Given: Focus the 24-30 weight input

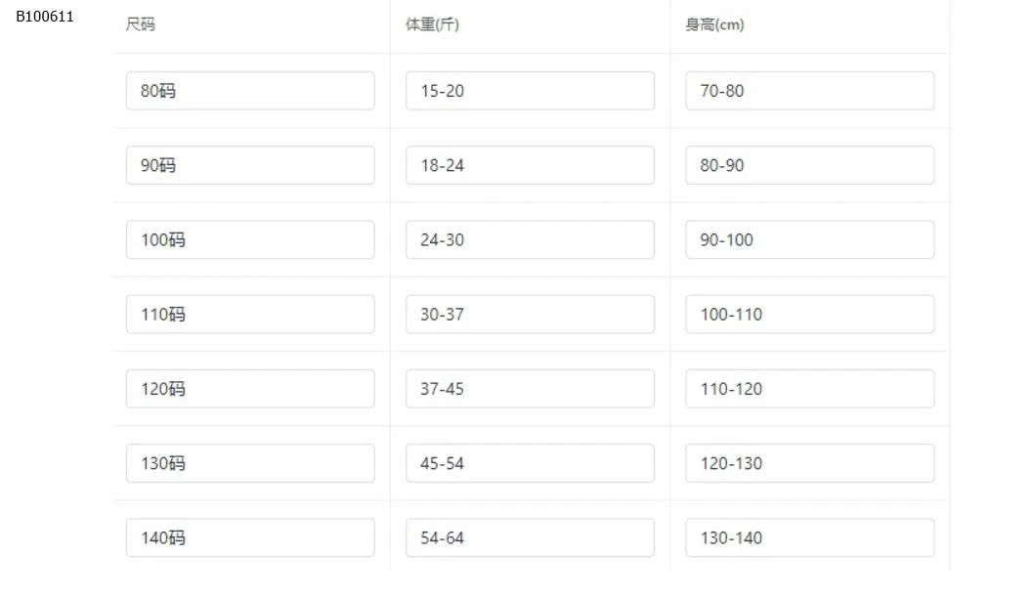Looking at the screenshot, I should tap(530, 239).
